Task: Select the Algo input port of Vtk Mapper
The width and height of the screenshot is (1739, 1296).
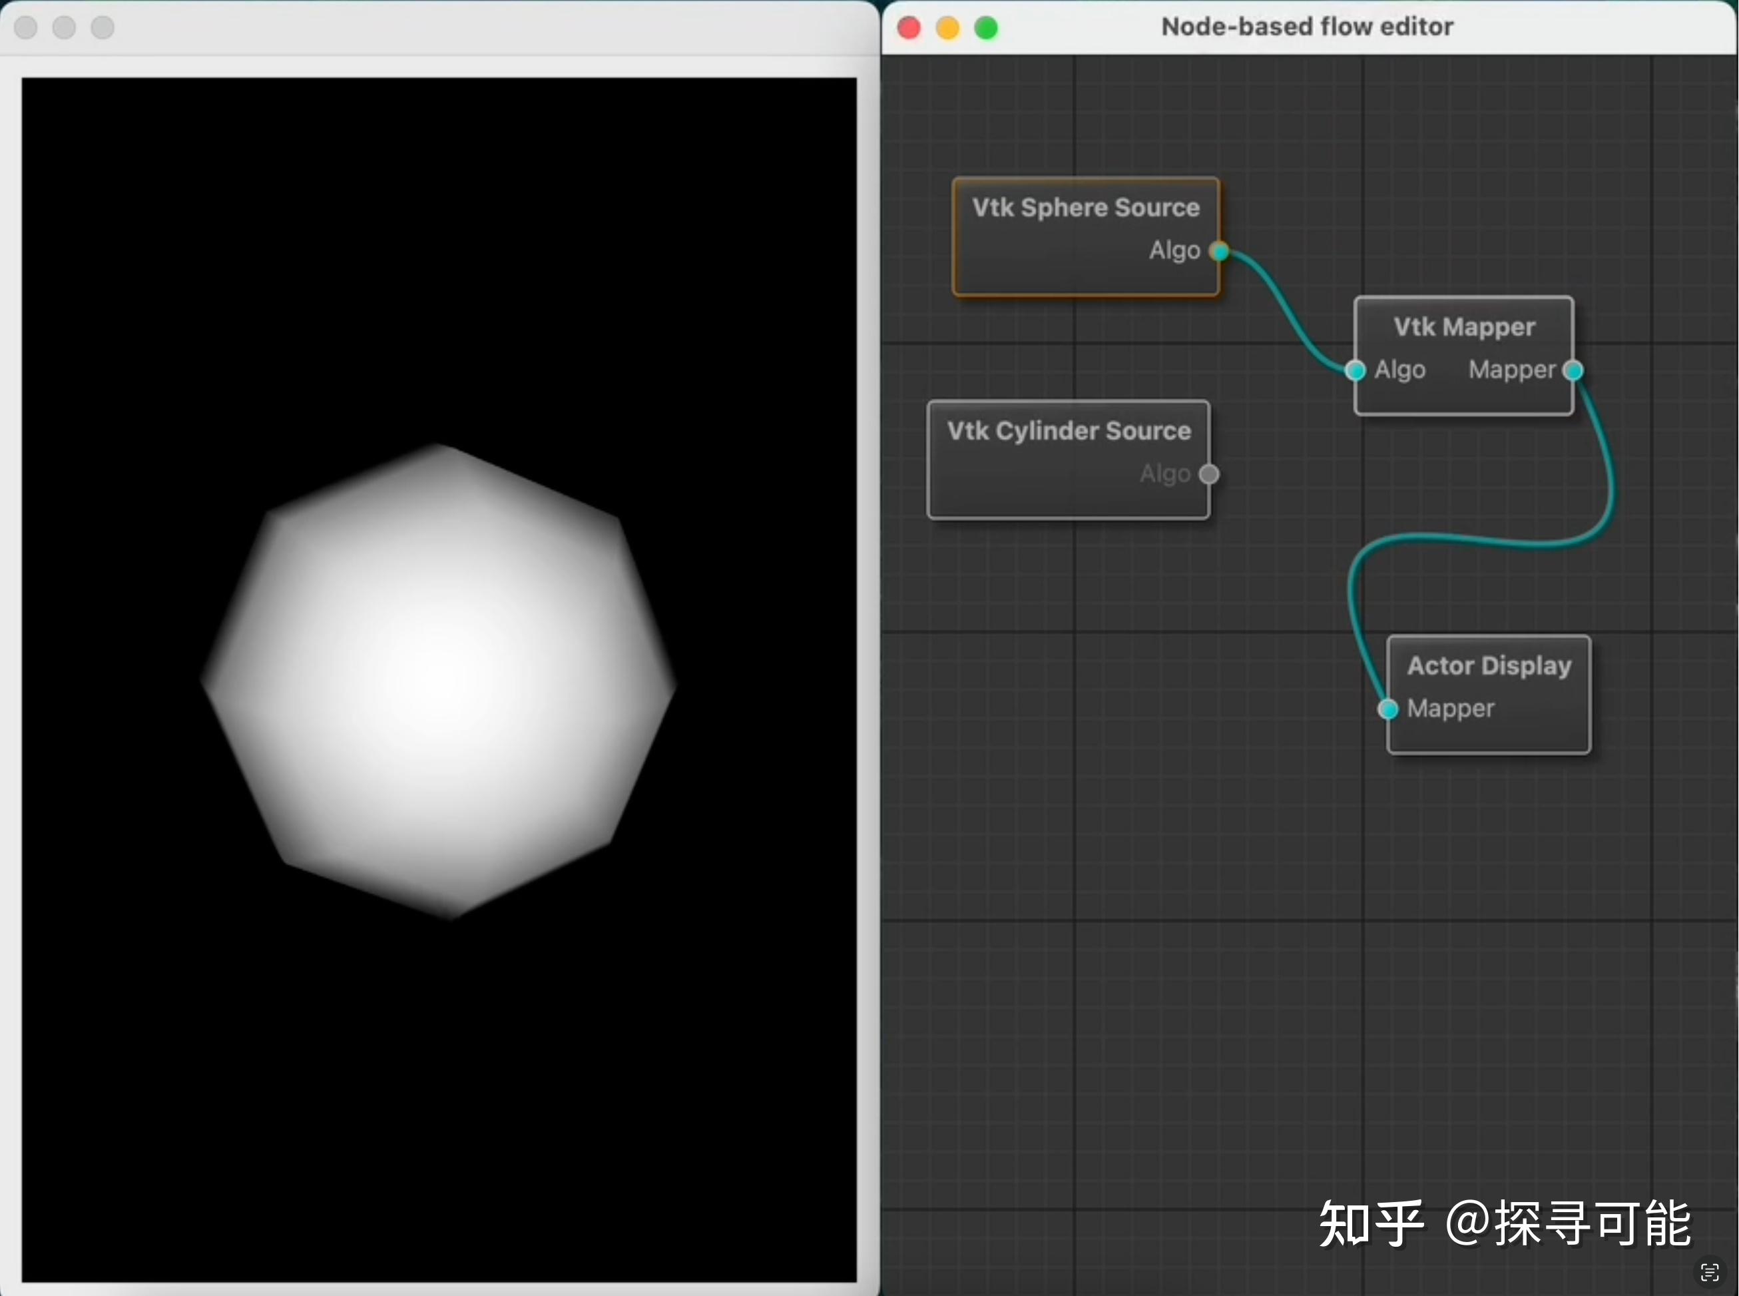Action: [1356, 370]
